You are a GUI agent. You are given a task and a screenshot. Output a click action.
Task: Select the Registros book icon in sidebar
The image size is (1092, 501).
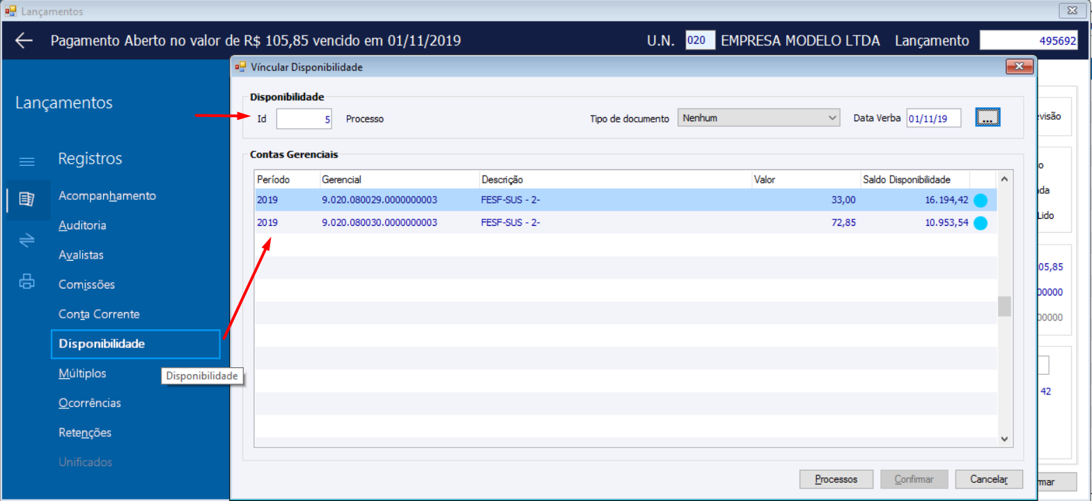(26, 200)
